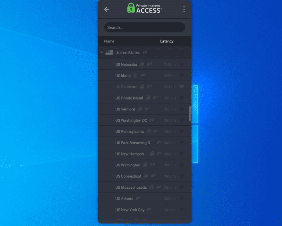
Task: Favorite US New Hampshire with heart icon
Action: [x=181, y=154]
